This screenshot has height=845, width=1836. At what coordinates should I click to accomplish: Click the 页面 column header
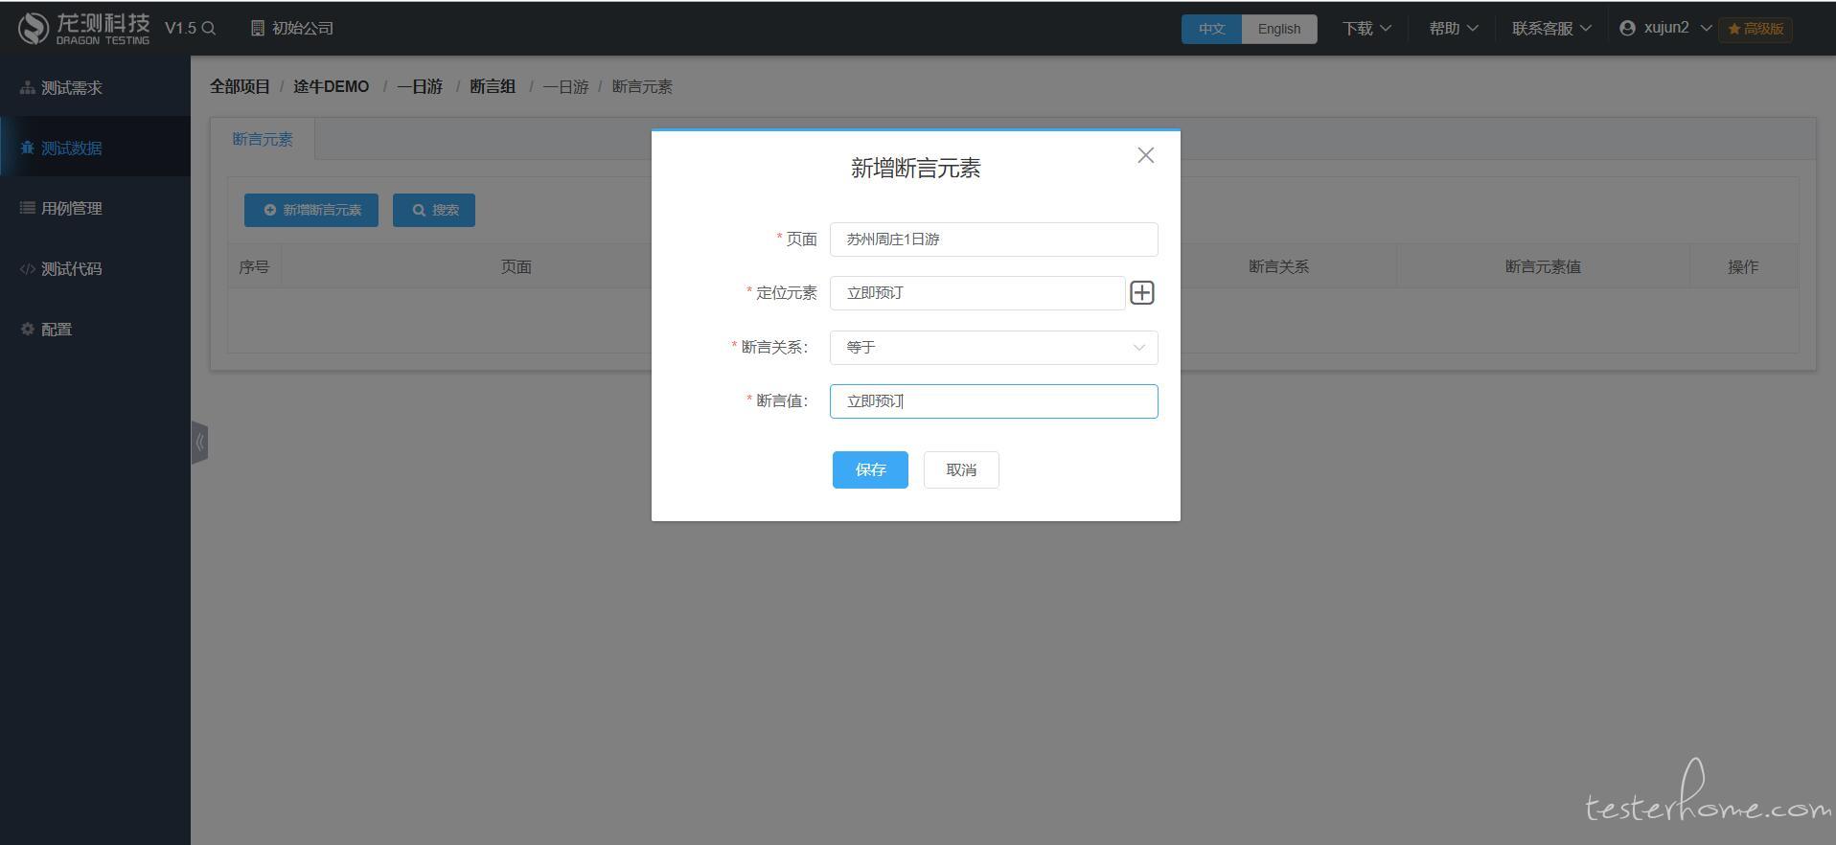tap(516, 266)
